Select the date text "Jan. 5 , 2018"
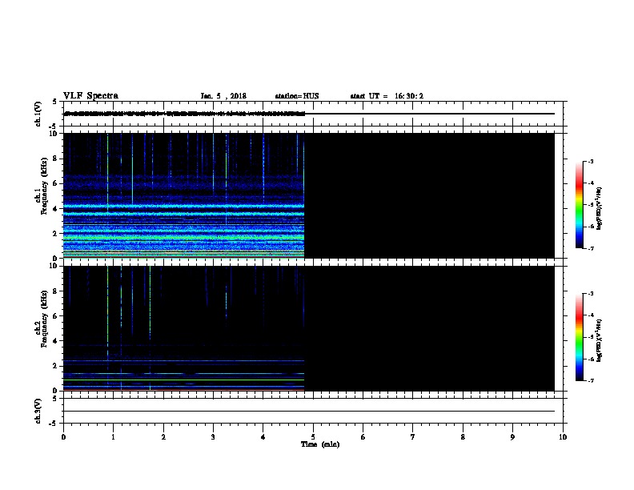 pos(223,96)
